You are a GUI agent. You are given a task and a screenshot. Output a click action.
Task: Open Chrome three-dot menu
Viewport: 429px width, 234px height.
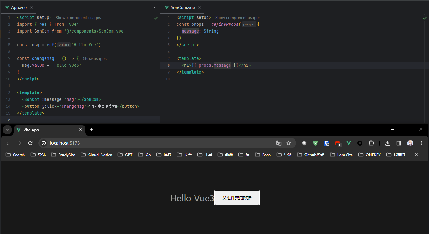pos(421,143)
